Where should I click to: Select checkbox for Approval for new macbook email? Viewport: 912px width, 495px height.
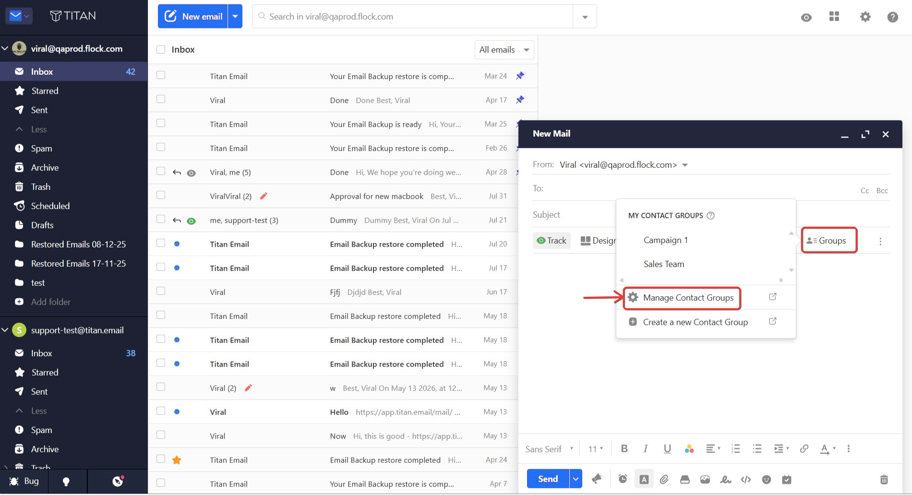[161, 195]
